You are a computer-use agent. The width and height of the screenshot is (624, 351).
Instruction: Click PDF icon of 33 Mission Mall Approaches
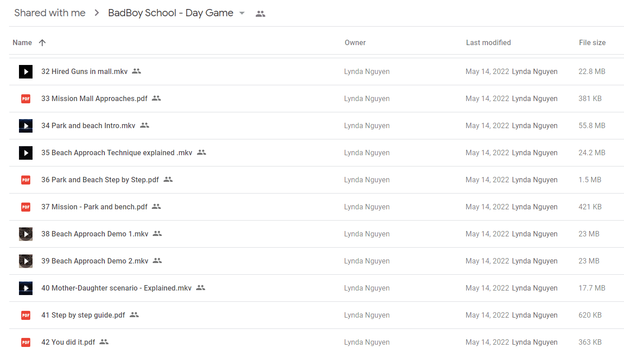tap(26, 98)
